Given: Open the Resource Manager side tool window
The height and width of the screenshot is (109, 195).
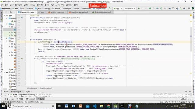Looking at the screenshot, I should tap(2, 32).
